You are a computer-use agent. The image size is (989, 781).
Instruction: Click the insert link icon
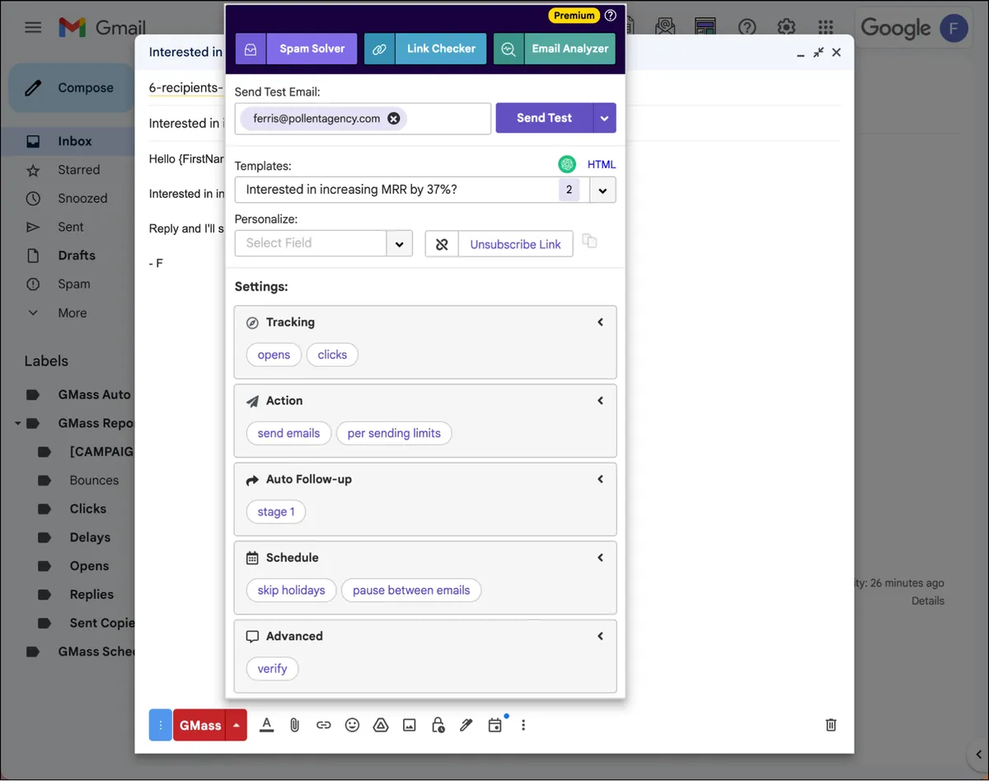pyautogui.click(x=324, y=725)
